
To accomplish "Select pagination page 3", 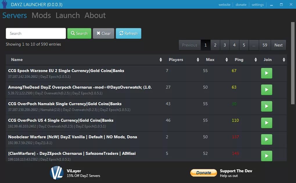I will pos(225,45).
